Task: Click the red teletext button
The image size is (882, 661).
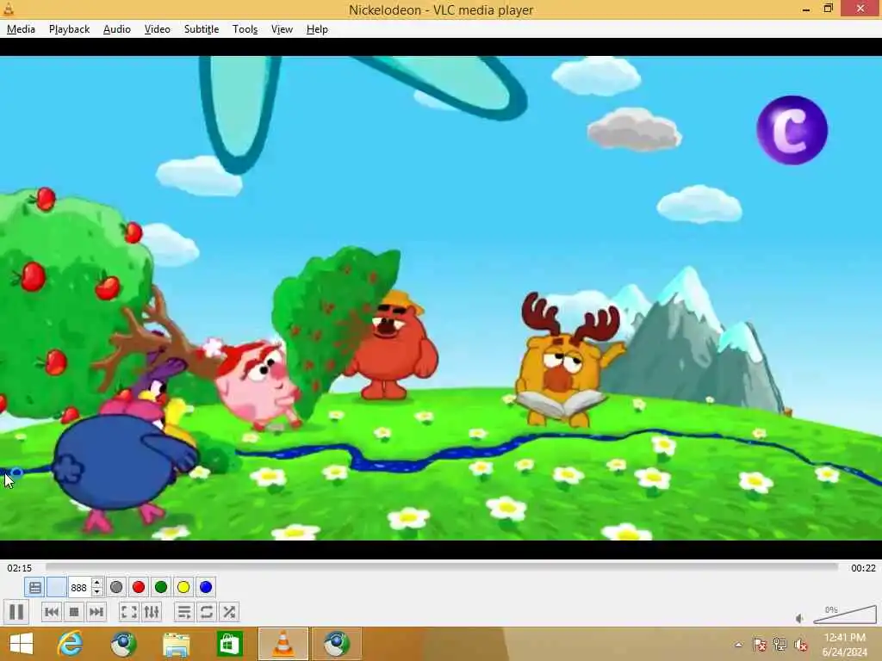Action: point(139,587)
